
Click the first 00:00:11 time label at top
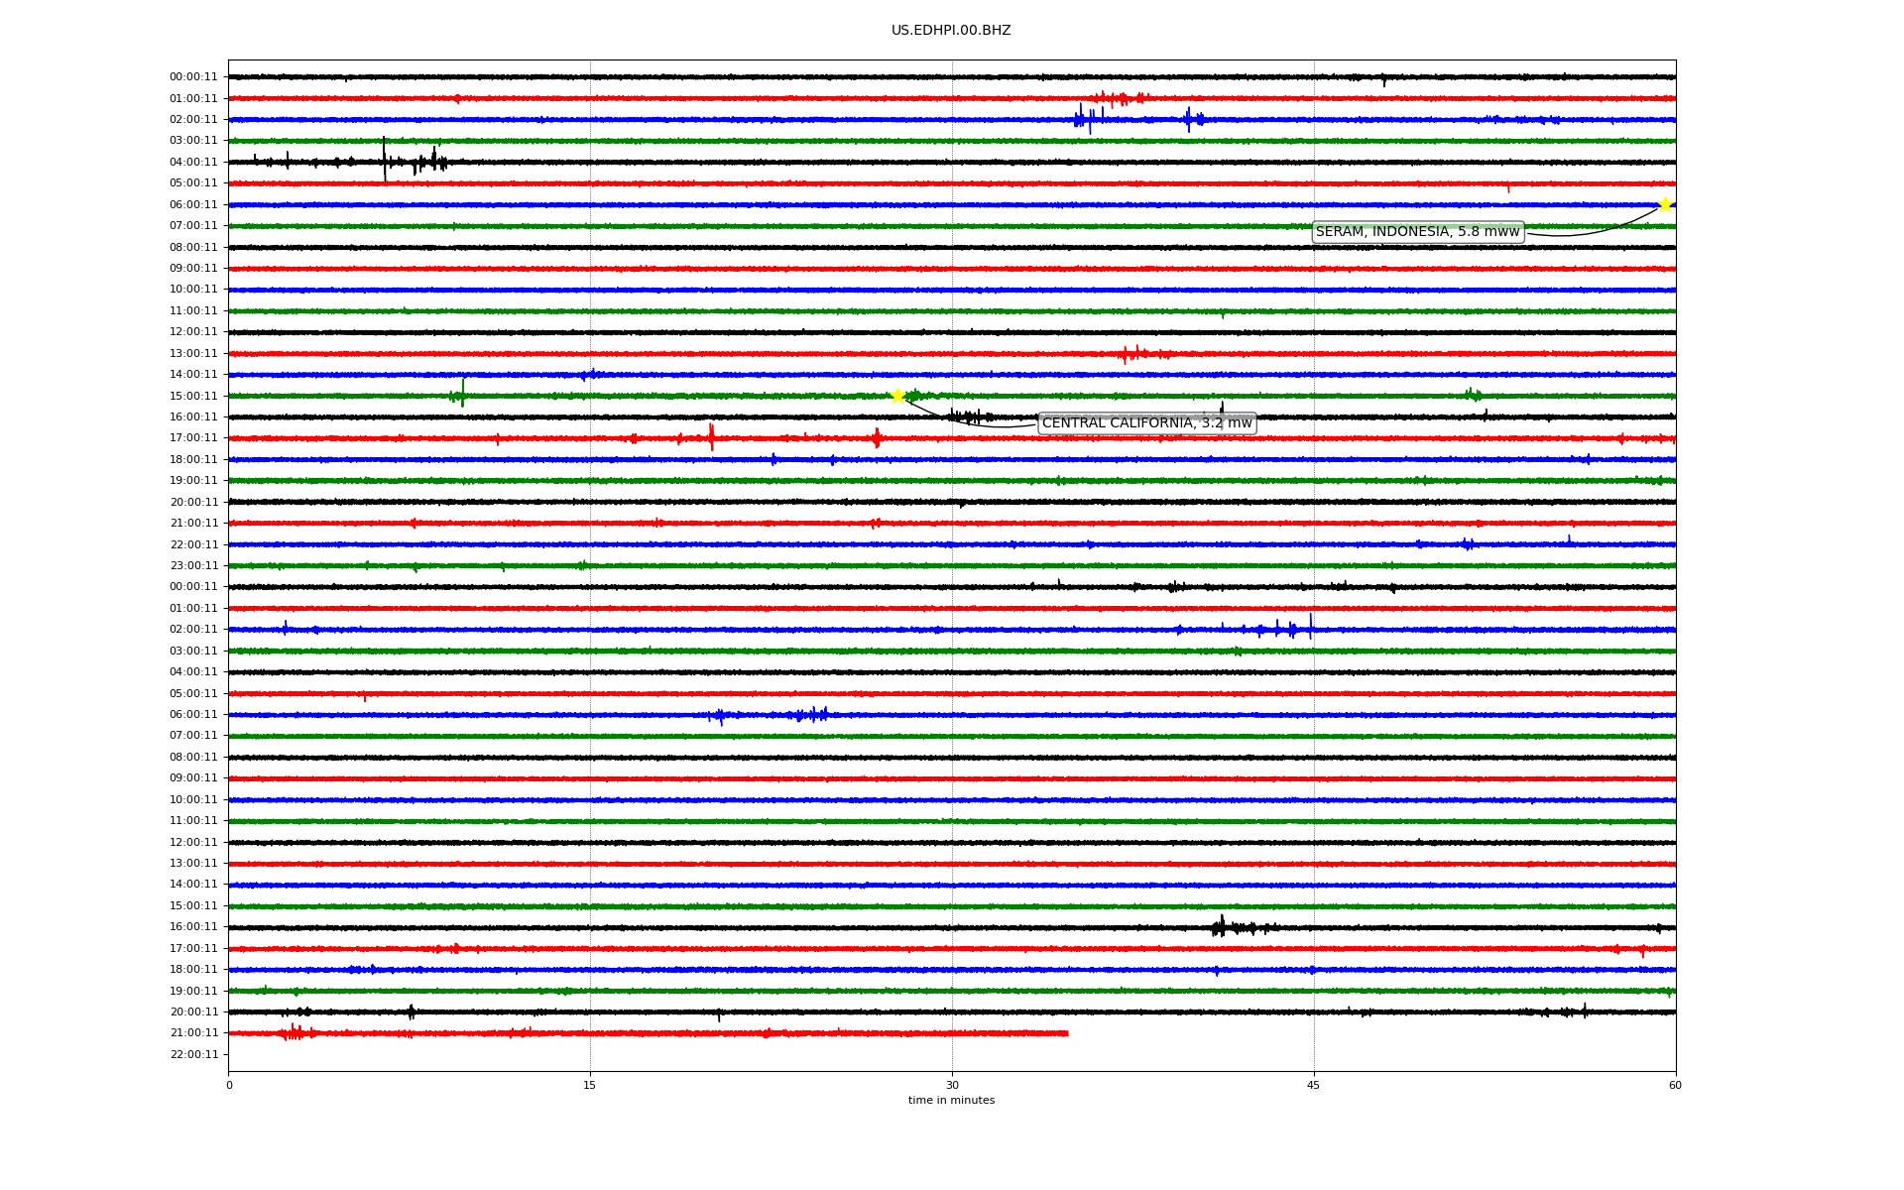click(x=193, y=77)
